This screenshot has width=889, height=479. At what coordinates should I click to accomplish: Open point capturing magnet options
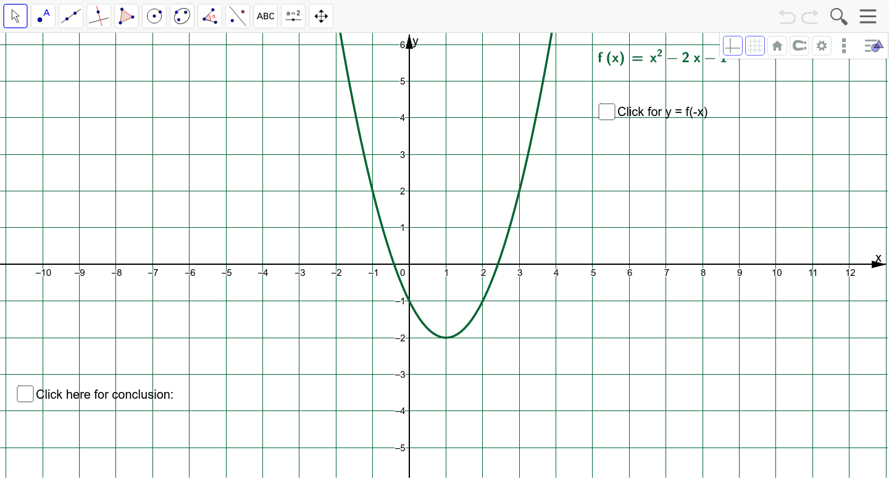point(799,46)
